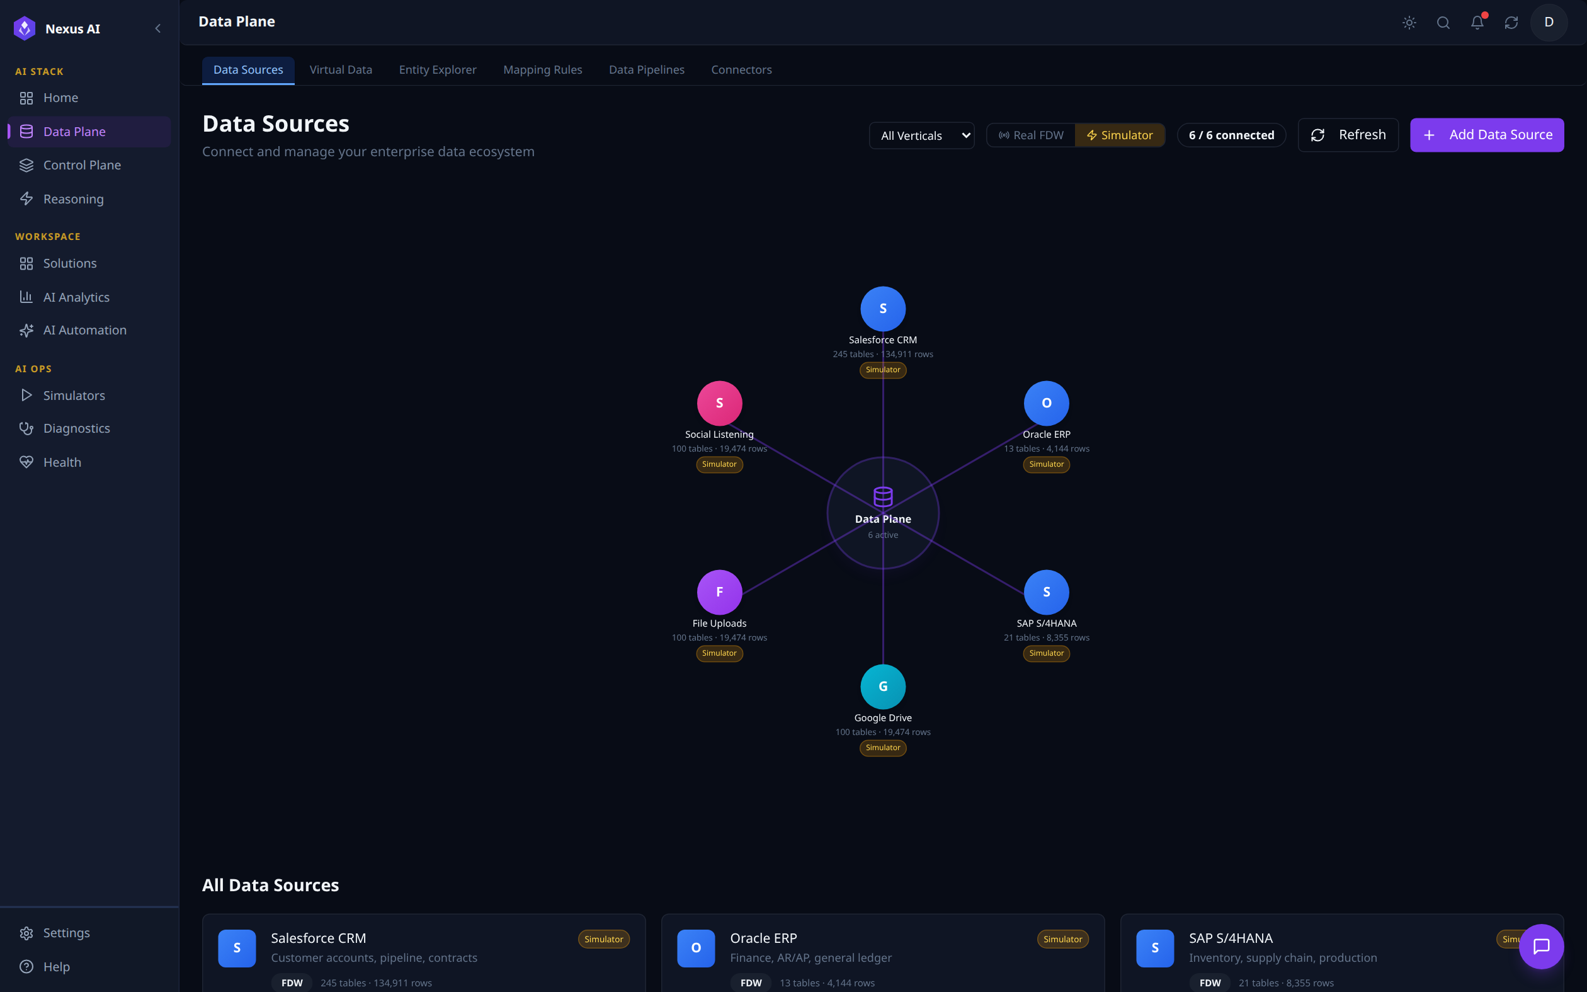Click the Oracle ERP card title
The width and height of the screenshot is (1587, 992).
[x=763, y=938]
